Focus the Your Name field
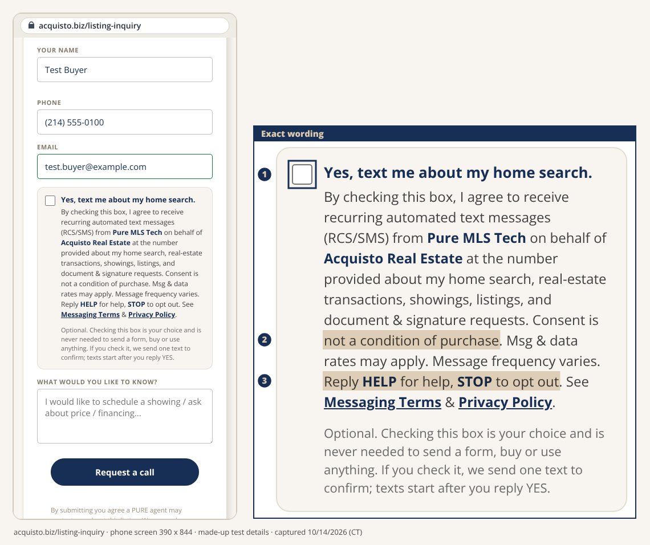This screenshot has width=650, height=545. [125, 70]
